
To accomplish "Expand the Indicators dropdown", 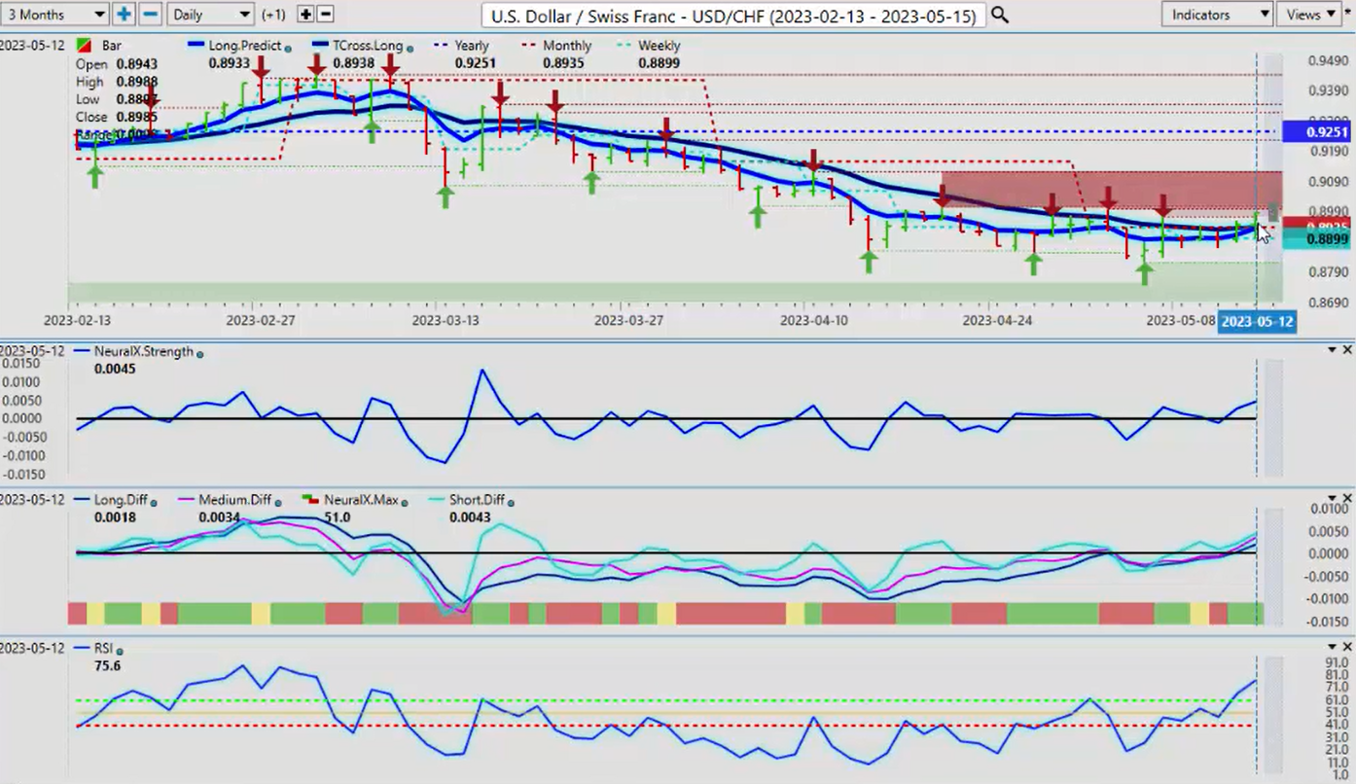I will 1218,15.
